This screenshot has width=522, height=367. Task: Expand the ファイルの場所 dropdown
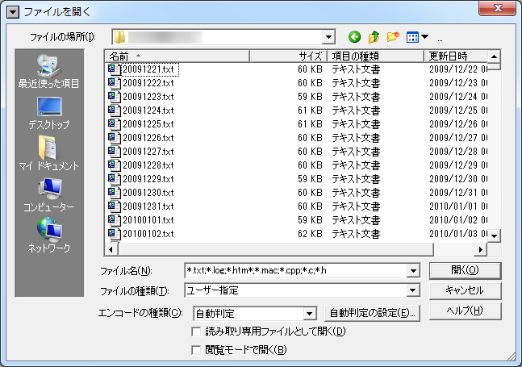pyautogui.click(x=328, y=37)
